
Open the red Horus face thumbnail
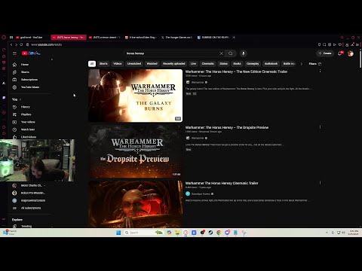pyautogui.click(x=135, y=204)
